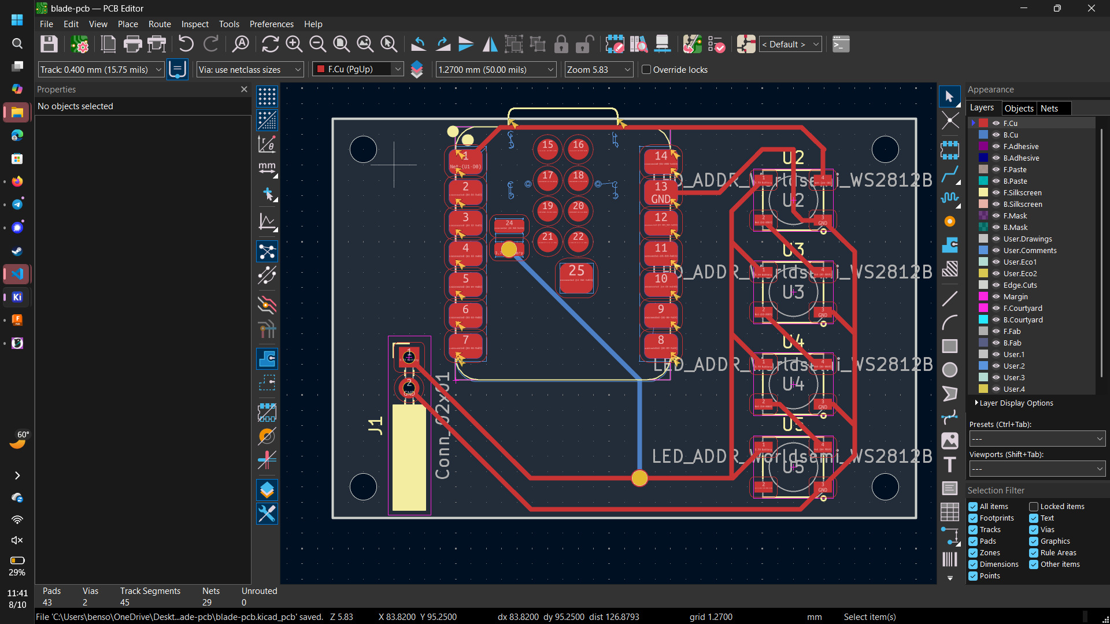1110x624 pixels.
Task: Check the Locked items filter
Action: 1034,507
